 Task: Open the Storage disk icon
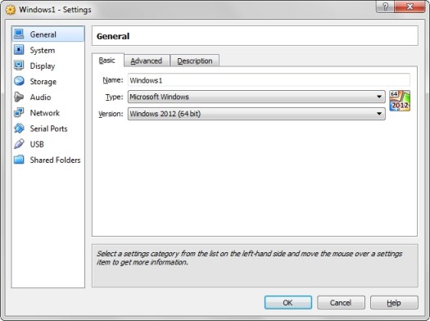pyautogui.click(x=19, y=81)
